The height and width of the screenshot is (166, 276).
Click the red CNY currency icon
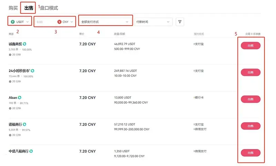pyautogui.click(x=59, y=22)
